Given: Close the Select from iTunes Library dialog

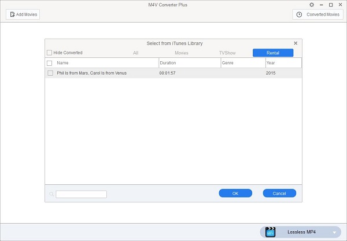Looking at the screenshot, I should pos(296,43).
